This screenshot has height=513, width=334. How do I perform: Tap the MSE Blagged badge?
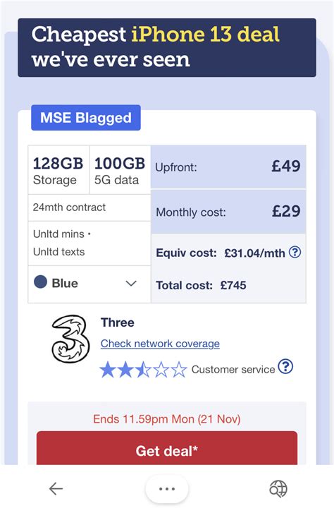(x=86, y=118)
